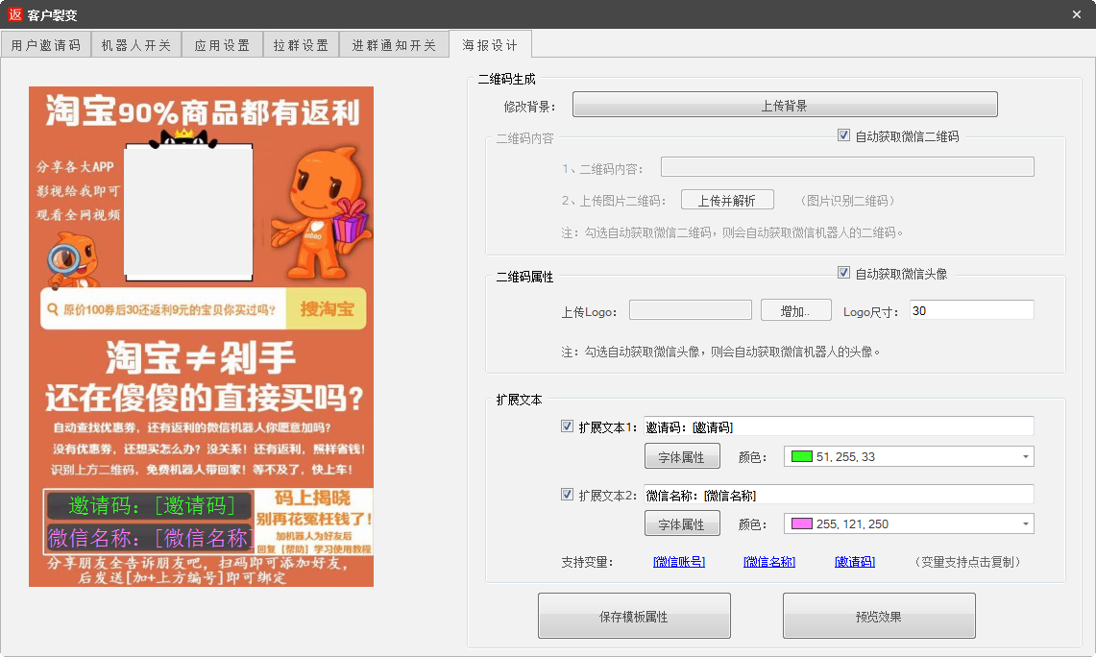Image resolution: width=1096 pixels, height=657 pixels.
Task: Click the 二维码内容 input field
Action: [x=847, y=167]
